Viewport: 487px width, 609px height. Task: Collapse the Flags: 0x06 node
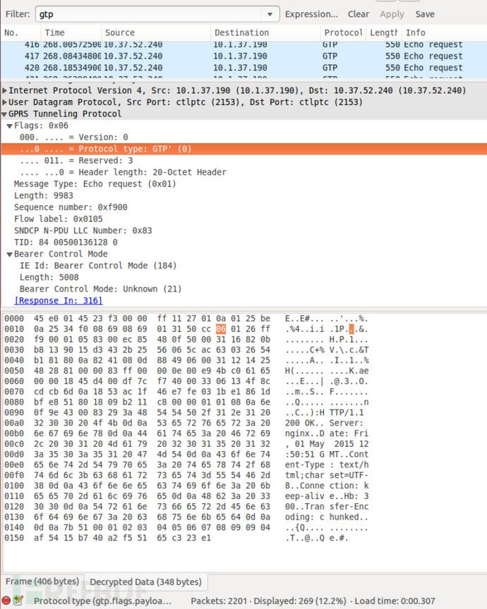click(10, 126)
